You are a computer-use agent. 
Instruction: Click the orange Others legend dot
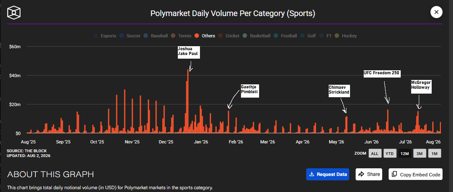pos(197,36)
